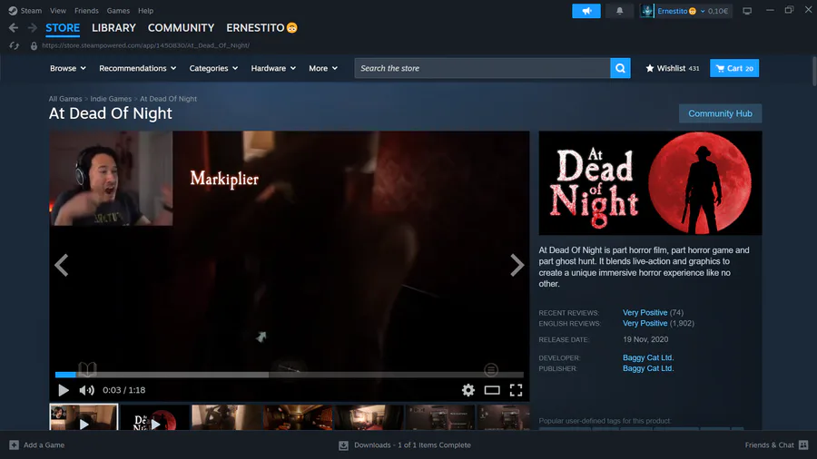
Task: Open the Games menu
Action: (118, 10)
